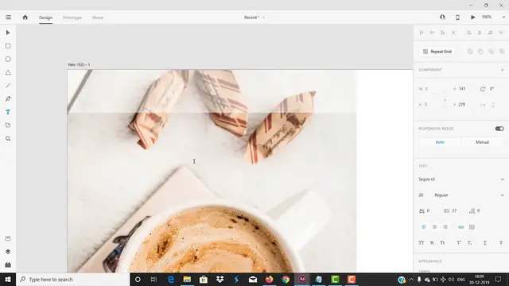Edit the X position field 141
Image resolution: width=509 pixels, height=286 pixels.
pyautogui.click(x=462, y=89)
